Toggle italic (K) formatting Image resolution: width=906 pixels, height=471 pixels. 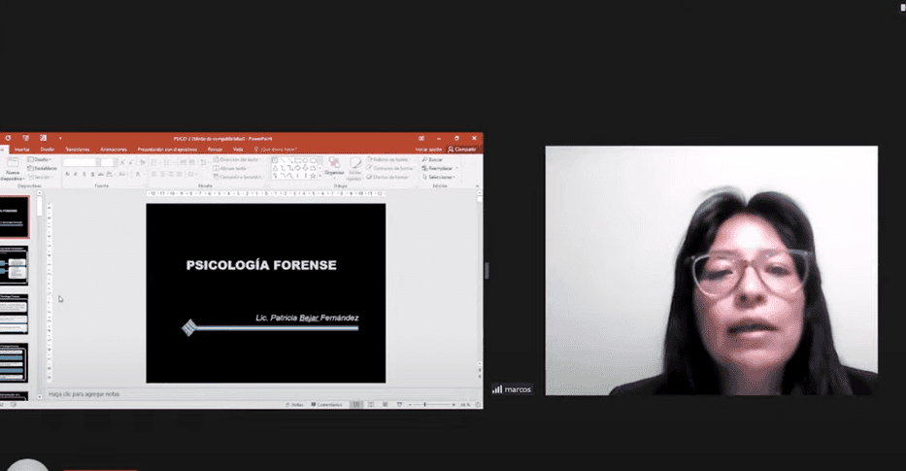(x=76, y=174)
